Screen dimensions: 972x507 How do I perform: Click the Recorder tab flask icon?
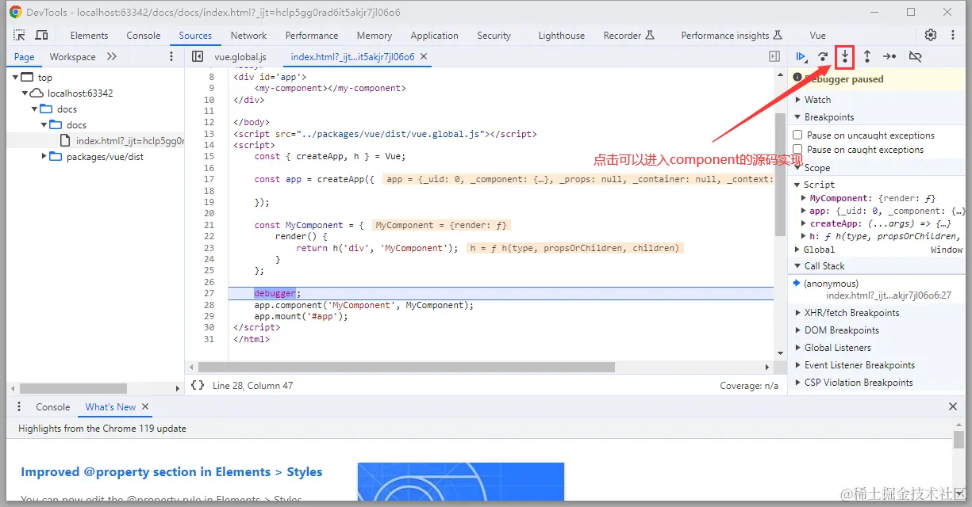(650, 36)
